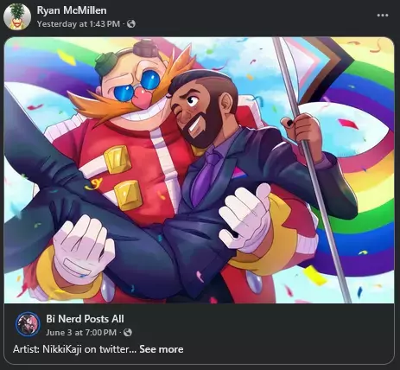The height and width of the screenshot is (370, 400).
Task: Open the shared pride artwork image
Action: pos(199,170)
